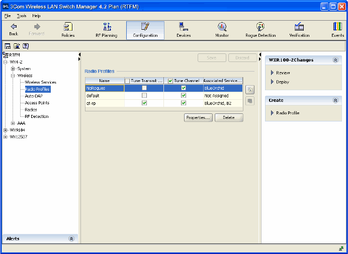Expand the AAA tree node

[13, 123]
